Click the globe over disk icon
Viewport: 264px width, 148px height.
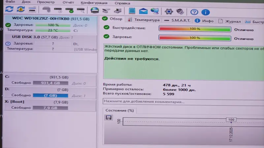95,11
